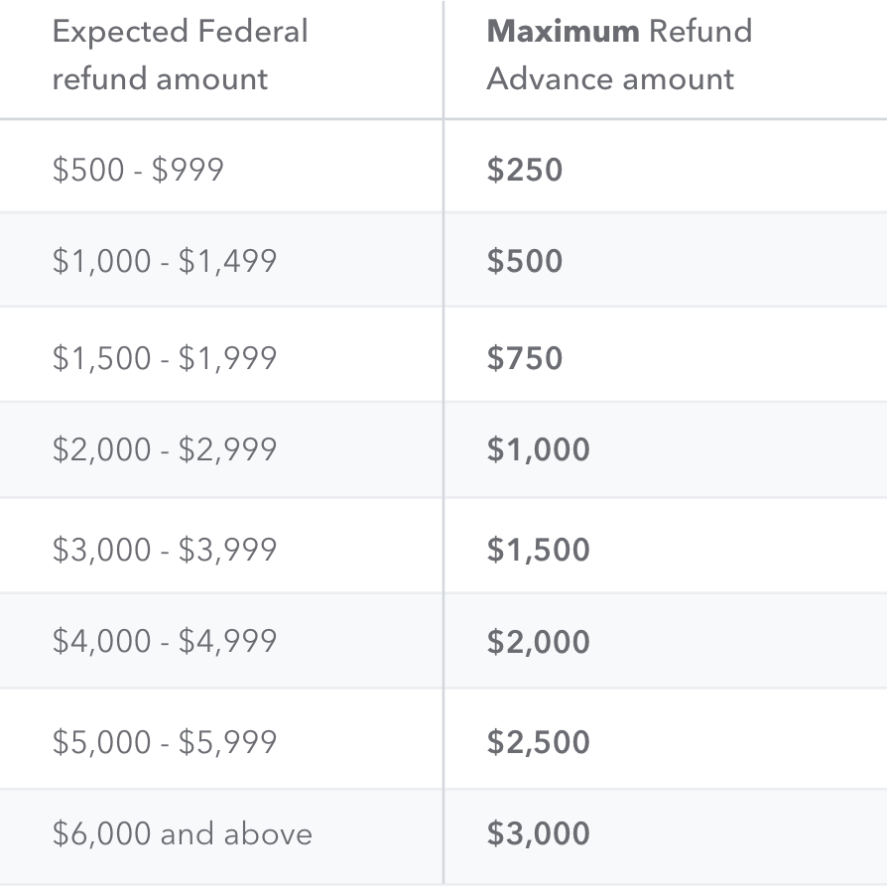887x887 pixels.
Task: Select the $1,500 - $1,999 refund range
Action: [165, 357]
